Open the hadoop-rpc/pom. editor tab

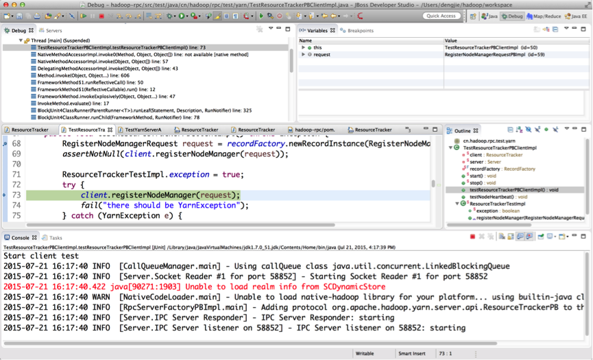coord(311,130)
